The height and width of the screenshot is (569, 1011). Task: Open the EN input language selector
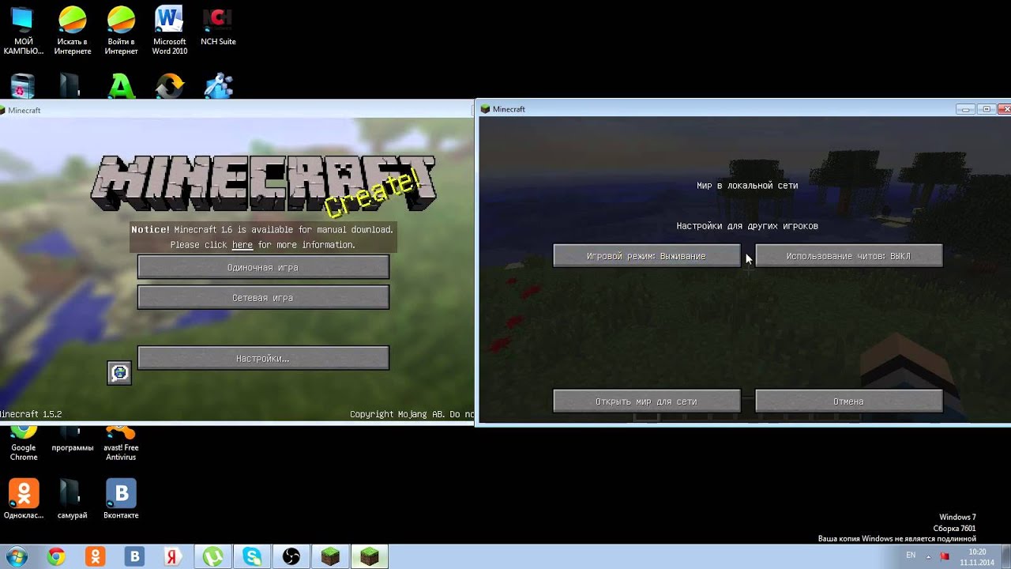(911, 556)
